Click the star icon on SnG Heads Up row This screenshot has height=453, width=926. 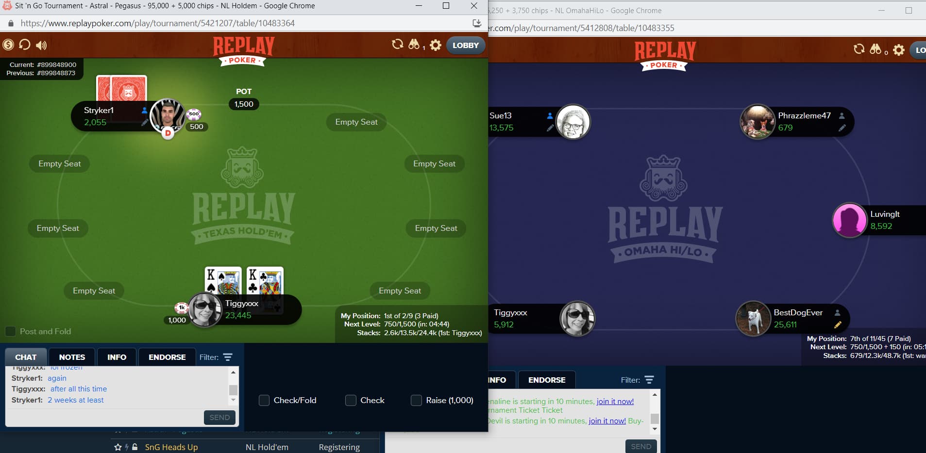pyautogui.click(x=118, y=447)
